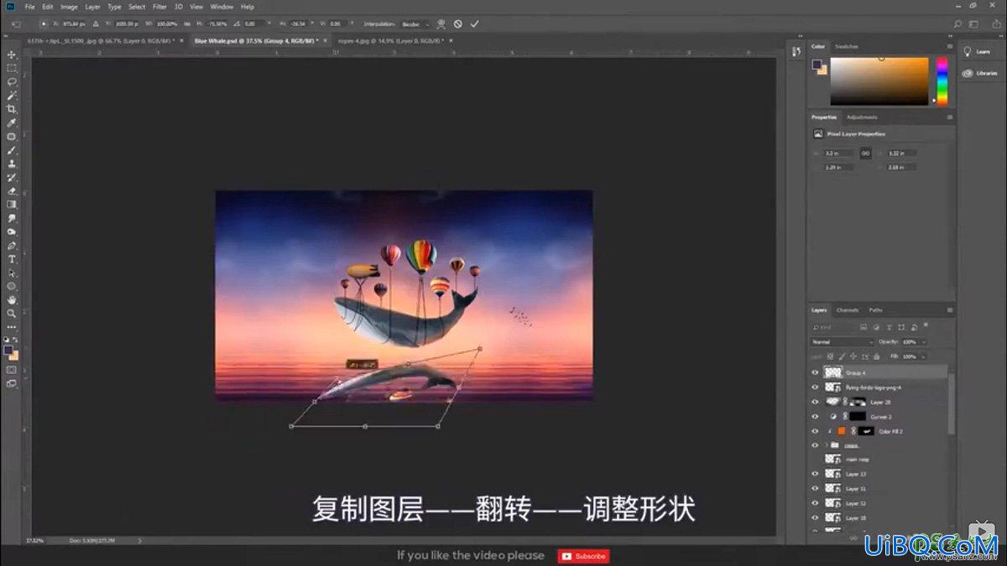Select the Eyedropper tool
Viewport: 1007px width, 566px height.
12,123
